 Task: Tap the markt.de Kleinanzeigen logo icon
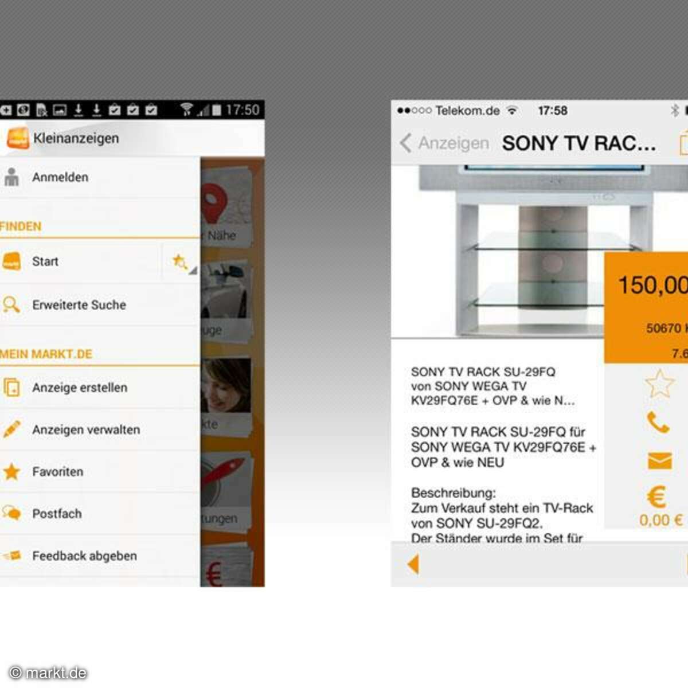(18, 138)
